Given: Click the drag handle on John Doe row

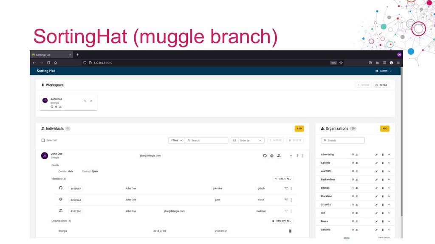Looking at the screenshot, I should (x=302, y=156).
